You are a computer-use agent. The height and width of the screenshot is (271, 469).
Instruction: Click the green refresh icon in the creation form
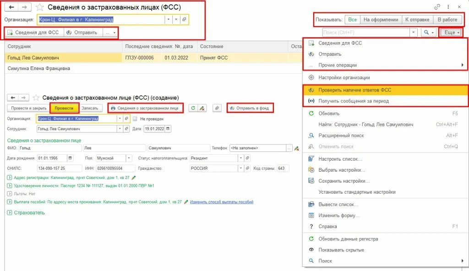click(x=193, y=108)
